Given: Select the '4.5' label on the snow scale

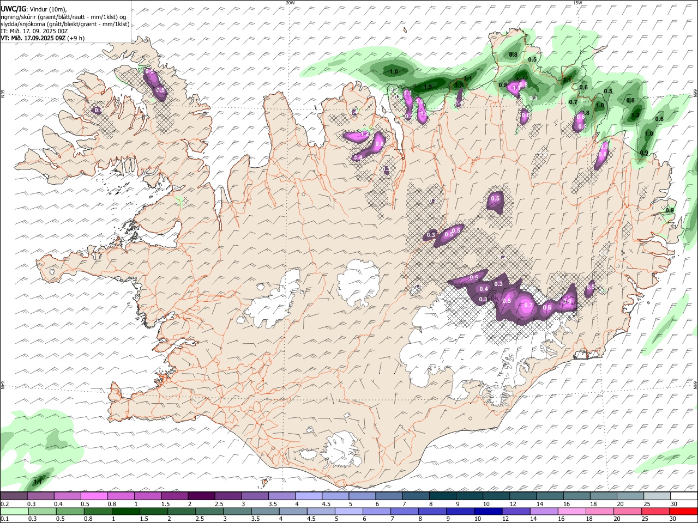Looking at the screenshot, I should tap(326, 504).
